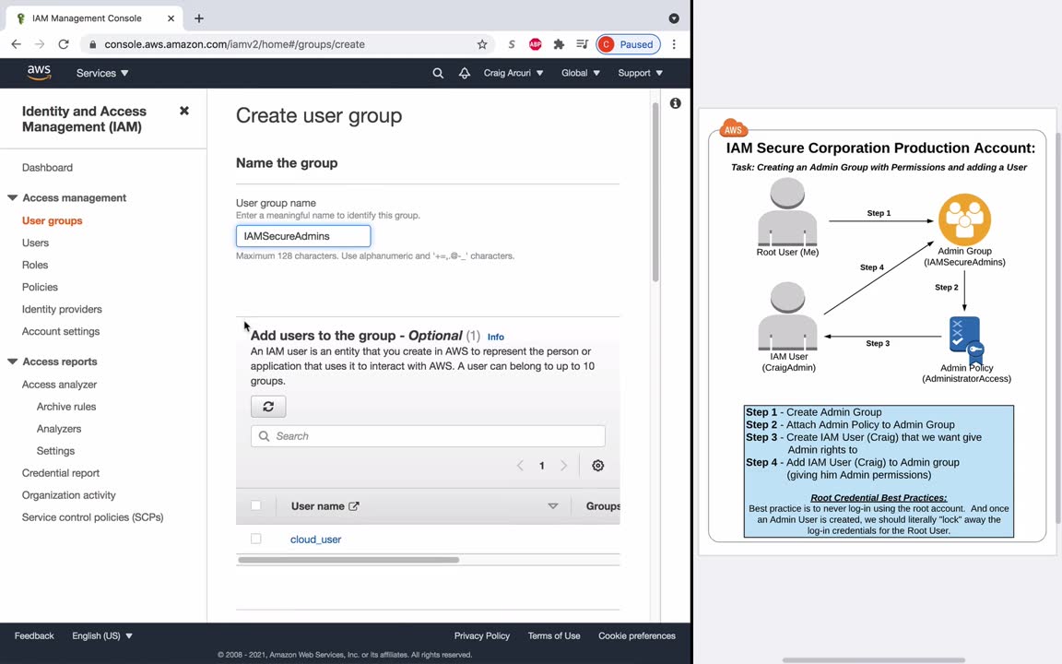
Task: Click the horizontal scrollbar under users table
Action: tap(348, 560)
